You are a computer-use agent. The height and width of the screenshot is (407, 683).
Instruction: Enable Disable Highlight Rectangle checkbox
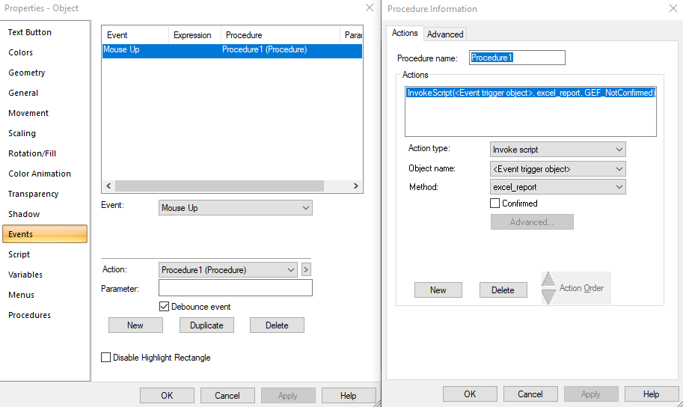(106, 358)
